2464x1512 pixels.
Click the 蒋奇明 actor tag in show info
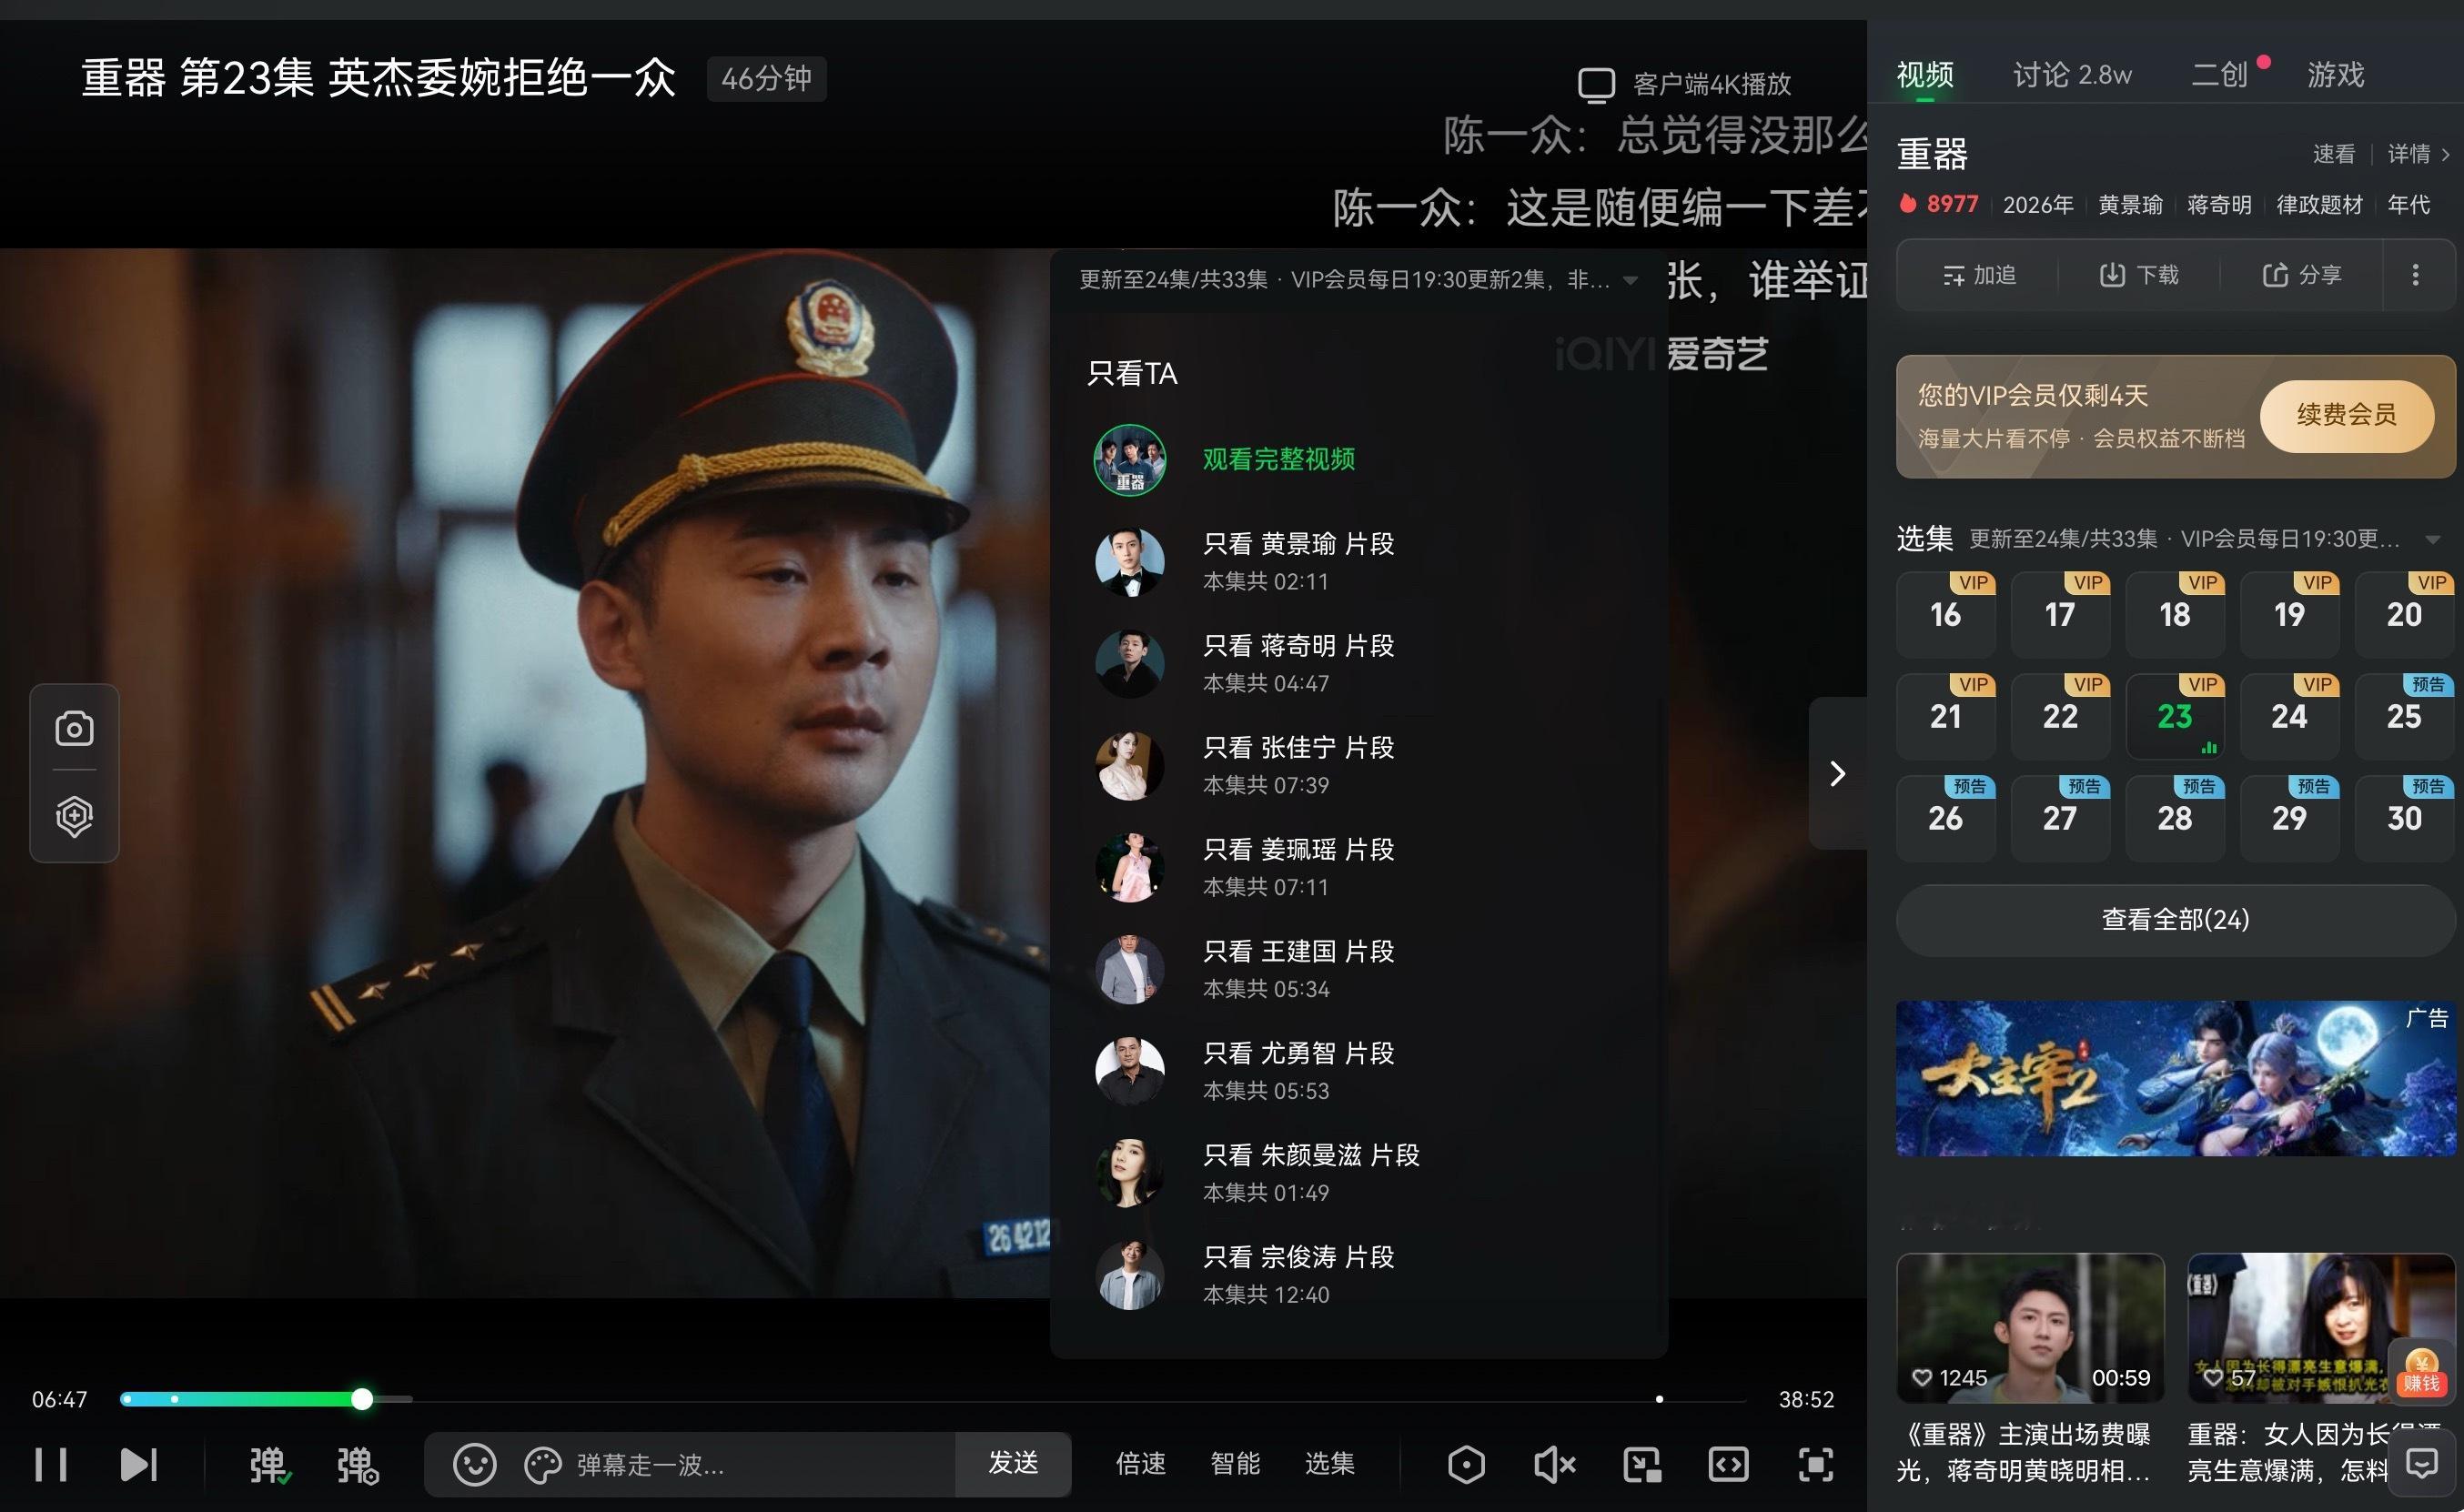tap(2219, 205)
